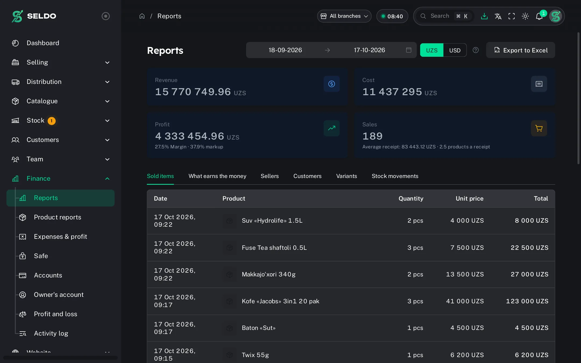This screenshot has width=581, height=363.
Task: Click the Cost card receipt icon
Action: click(539, 84)
